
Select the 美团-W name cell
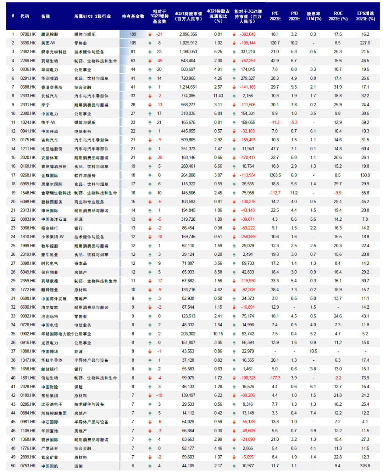[x=48, y=43]
